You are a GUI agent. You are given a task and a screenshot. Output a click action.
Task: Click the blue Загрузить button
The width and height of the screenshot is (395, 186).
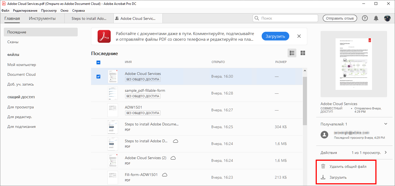[x=275, y=36]
